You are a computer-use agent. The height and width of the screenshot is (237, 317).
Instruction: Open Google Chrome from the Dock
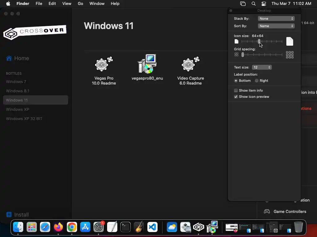click(72, 227)
